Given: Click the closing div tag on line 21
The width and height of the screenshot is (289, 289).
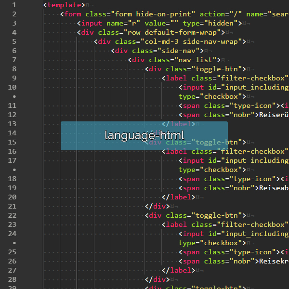Looking at the screenshot, I should [x=157, y=206].
